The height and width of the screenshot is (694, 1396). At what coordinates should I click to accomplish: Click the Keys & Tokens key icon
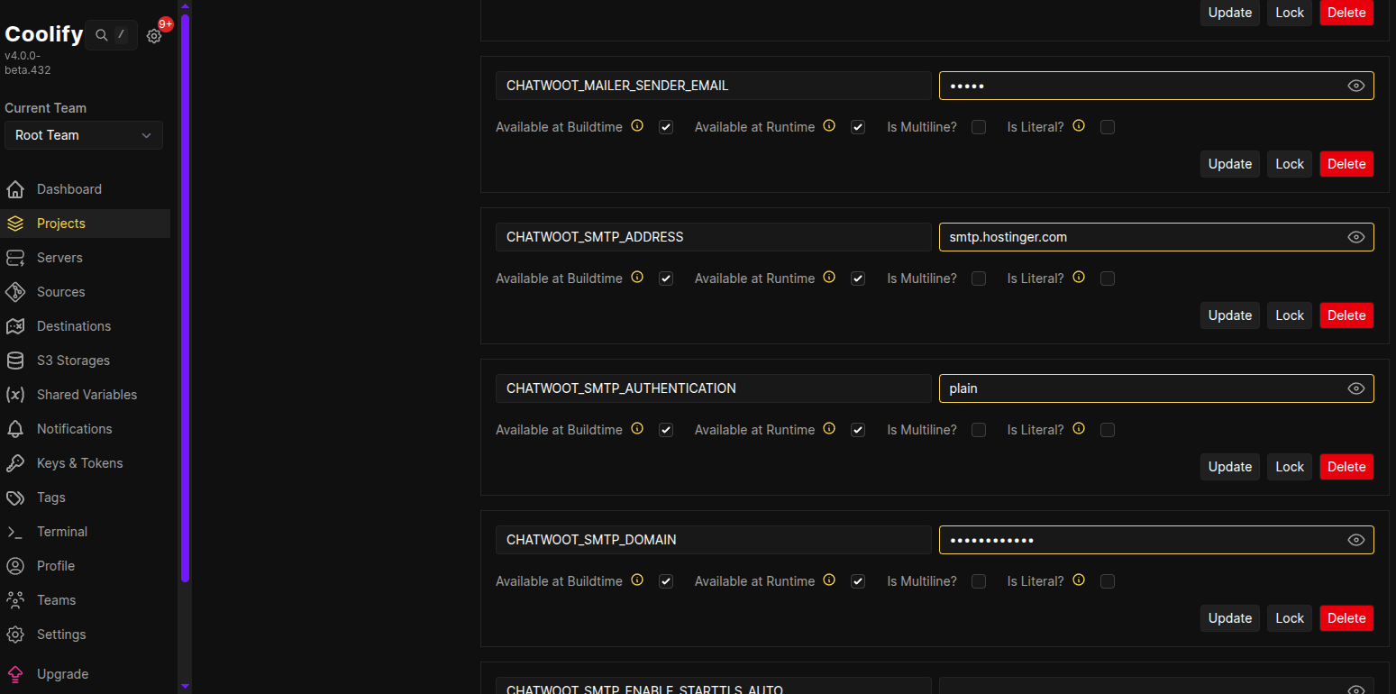pos(15,463)
